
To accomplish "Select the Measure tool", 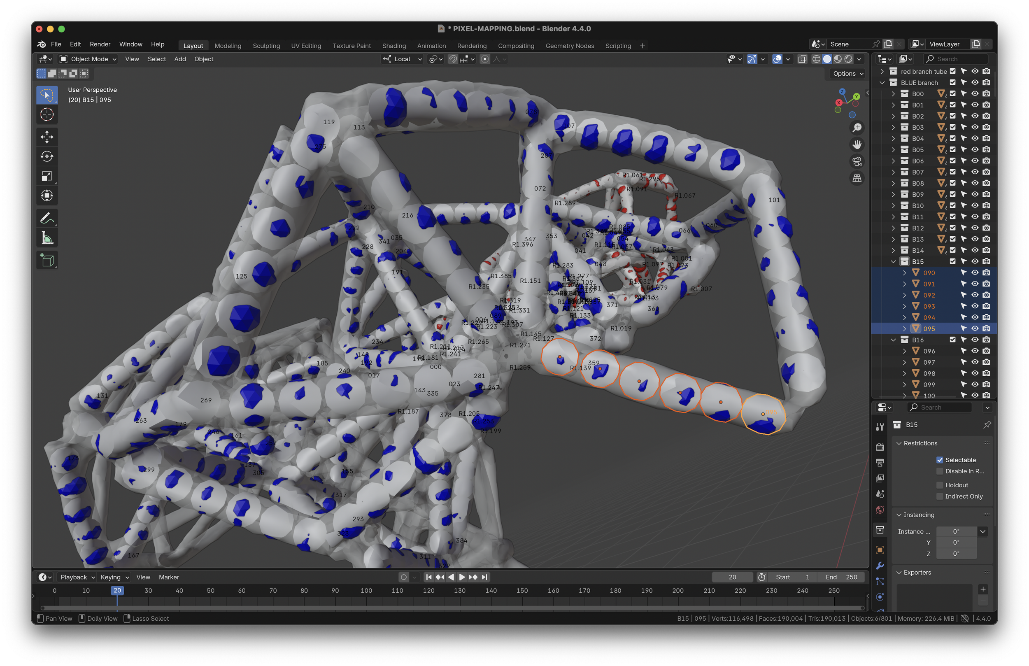I will [47, 238].
